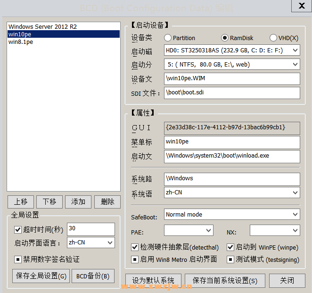Click the 下移 (move down) button
Viewport: 312px width, 293px height.
click(x=49, y=202)
